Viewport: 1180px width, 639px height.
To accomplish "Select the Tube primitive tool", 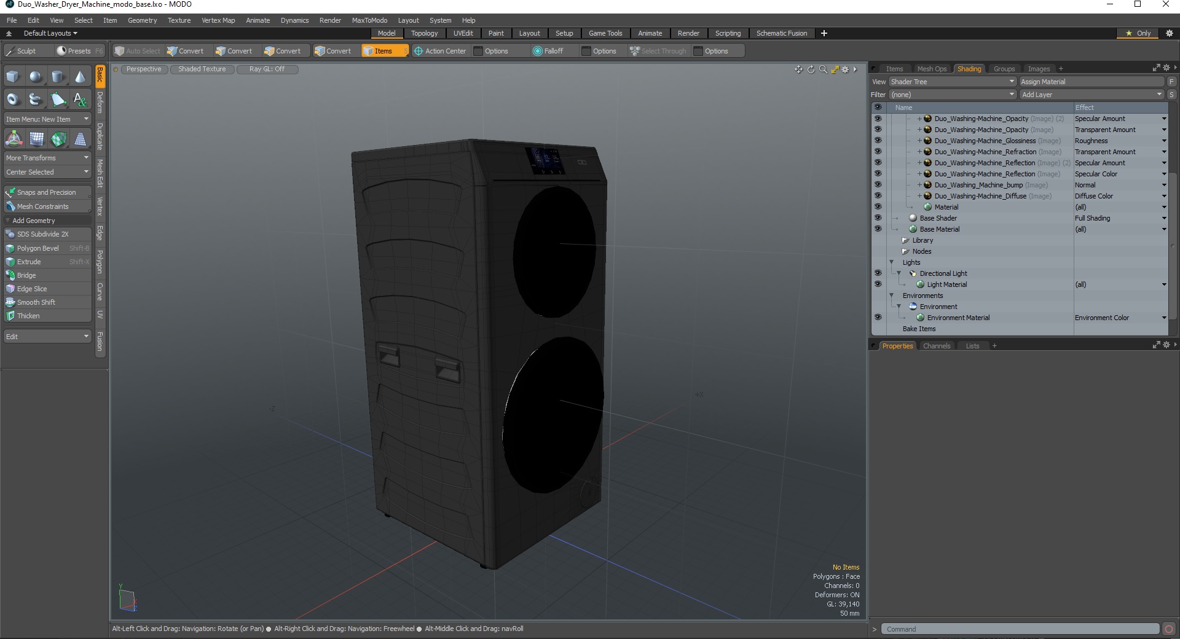I will [x=36, y=99].
